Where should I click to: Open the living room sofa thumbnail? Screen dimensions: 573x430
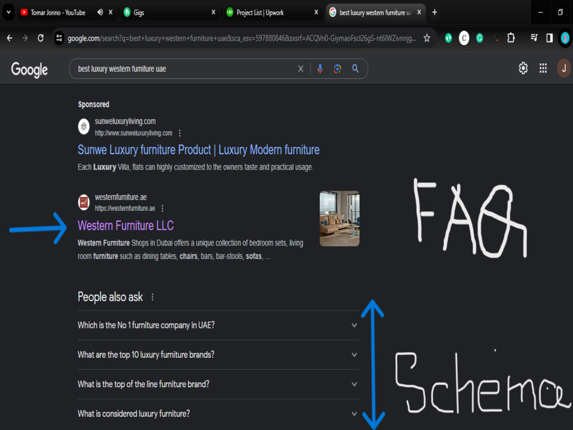[339, 218]
